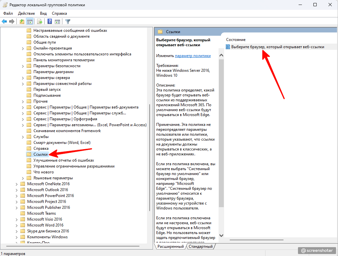Viewport: 338px width, 256px height.
Task: Select Microsoft Publisher 2016 in tree
Action: click(x=49, y=207)
